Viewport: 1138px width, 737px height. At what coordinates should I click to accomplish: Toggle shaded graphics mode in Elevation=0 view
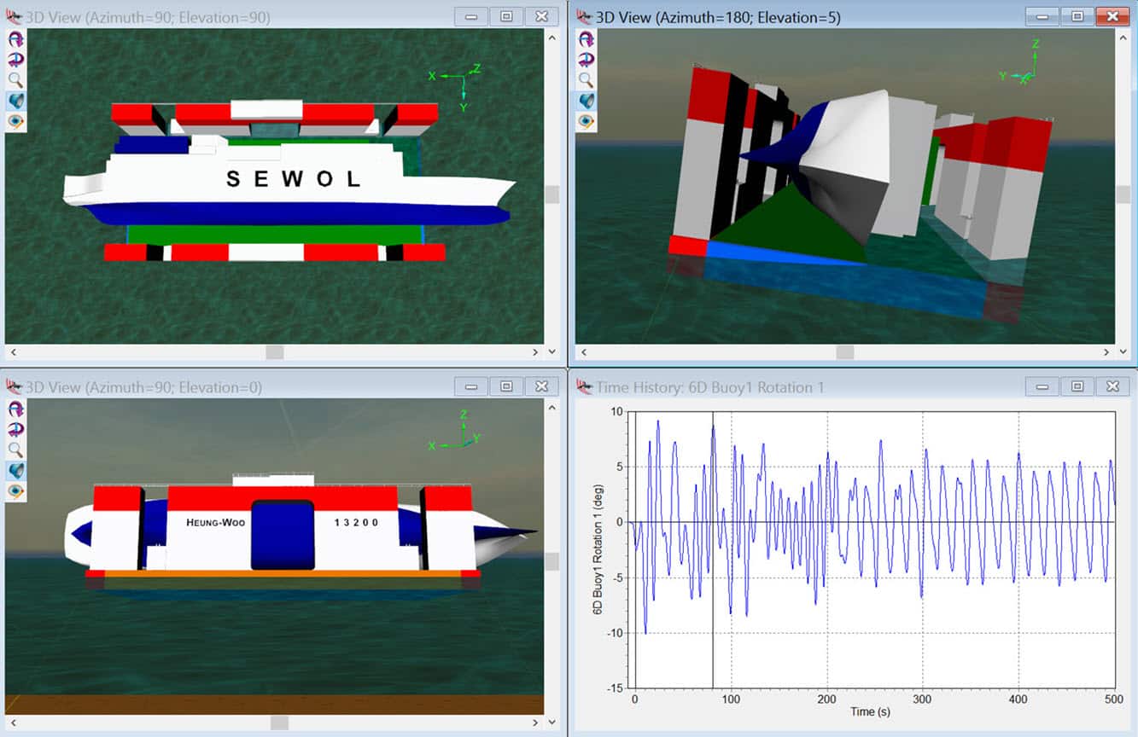15,470
